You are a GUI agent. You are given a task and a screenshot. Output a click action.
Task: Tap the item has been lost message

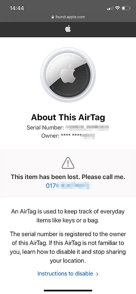68,177
